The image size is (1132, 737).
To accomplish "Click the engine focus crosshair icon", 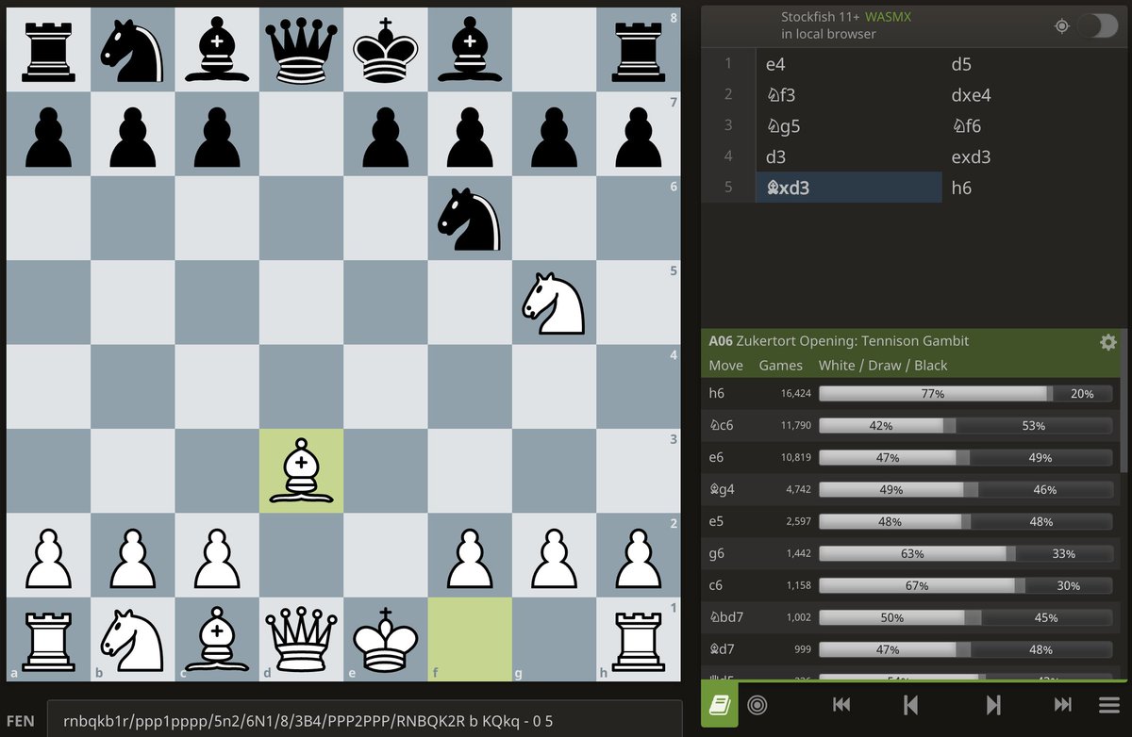I will [x=1061, y=27].
